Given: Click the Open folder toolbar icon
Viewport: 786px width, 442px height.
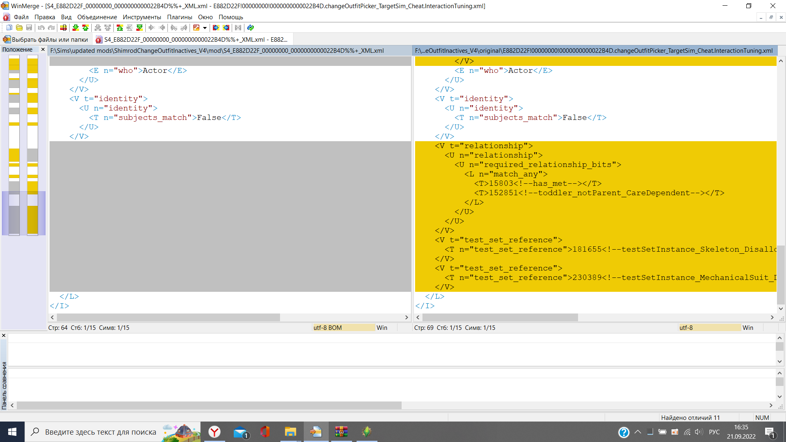Looking at the screenshot, I should point(19,28).
